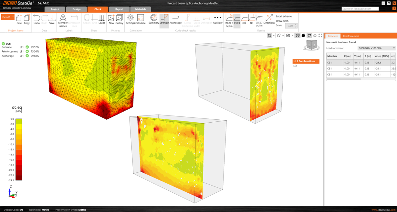Click the home view icon

coord(315,35)
